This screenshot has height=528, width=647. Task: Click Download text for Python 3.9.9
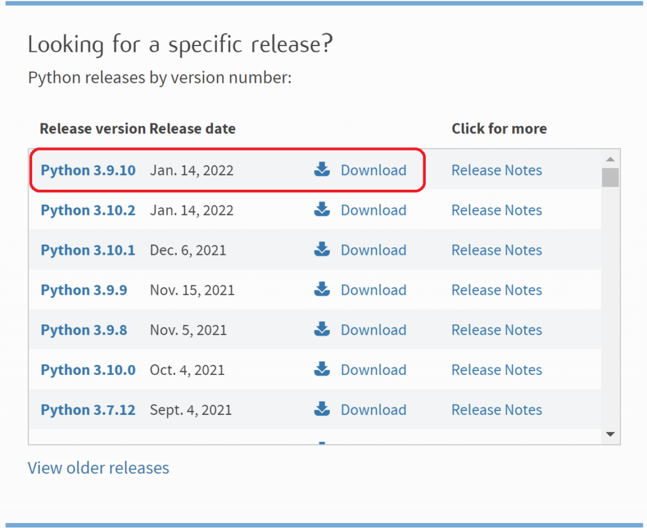point(373,290)
